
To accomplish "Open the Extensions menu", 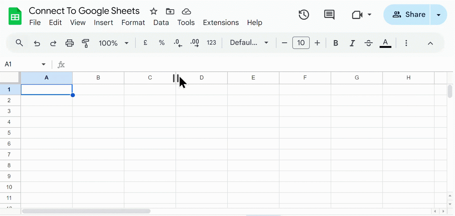I will [x=221, y=22].
